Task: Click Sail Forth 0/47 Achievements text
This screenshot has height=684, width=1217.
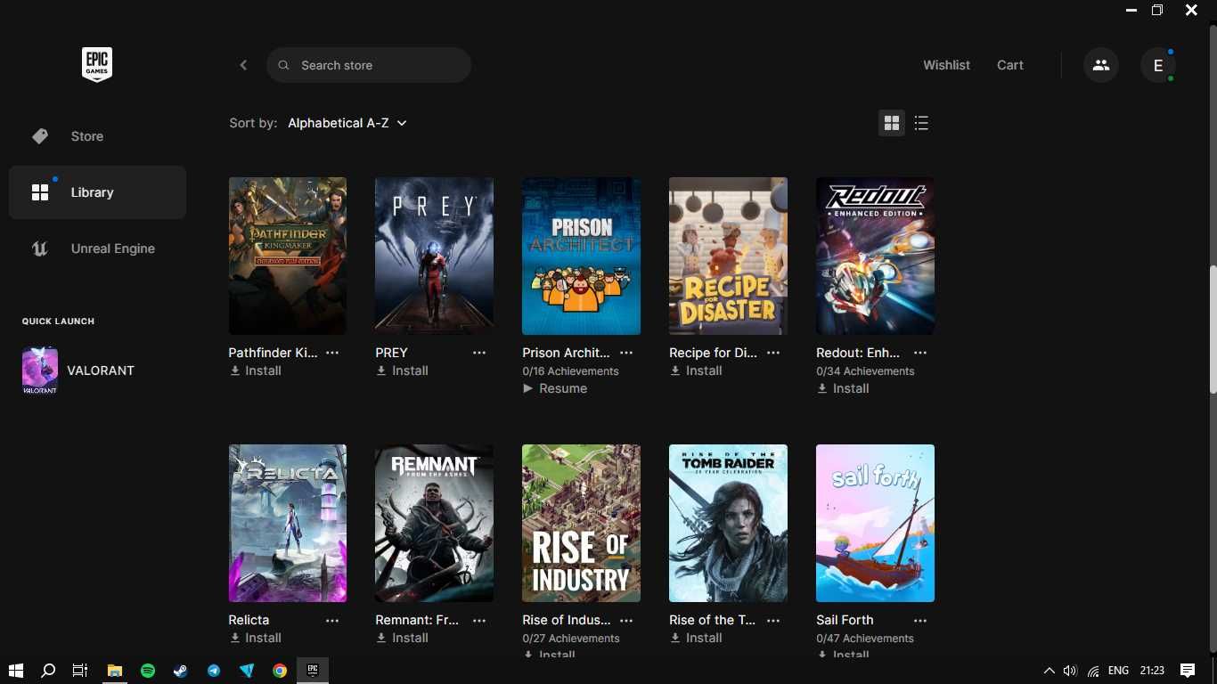Action: pyautogui.click(x=865, y=639)
